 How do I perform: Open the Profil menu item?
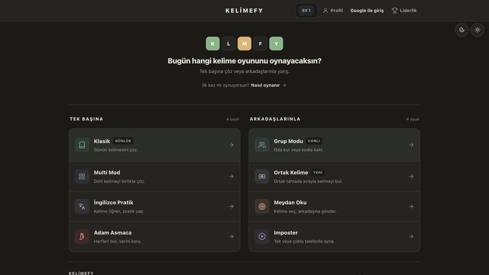333,11
